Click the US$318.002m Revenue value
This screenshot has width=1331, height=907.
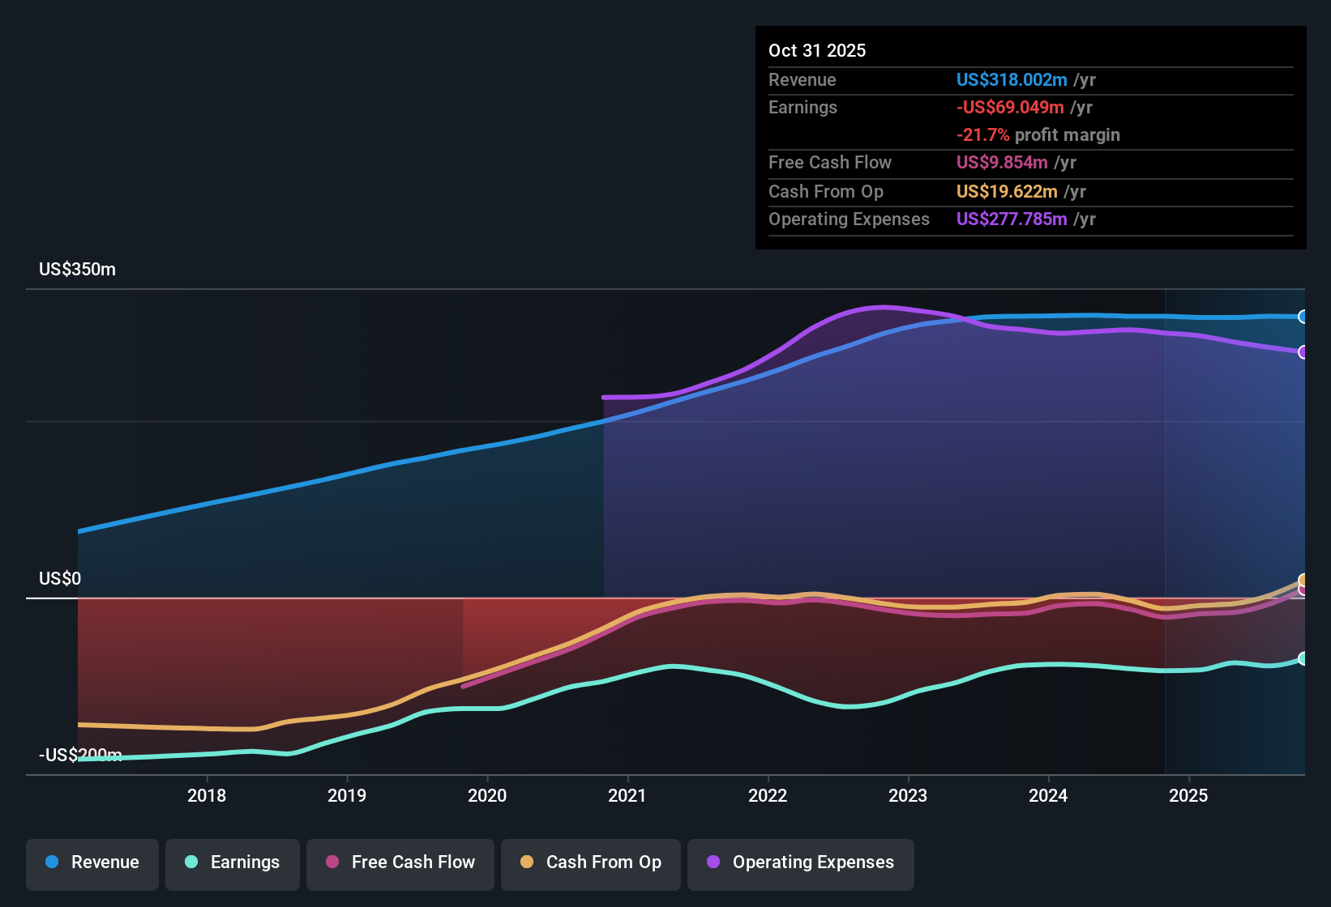(1011, 79)
